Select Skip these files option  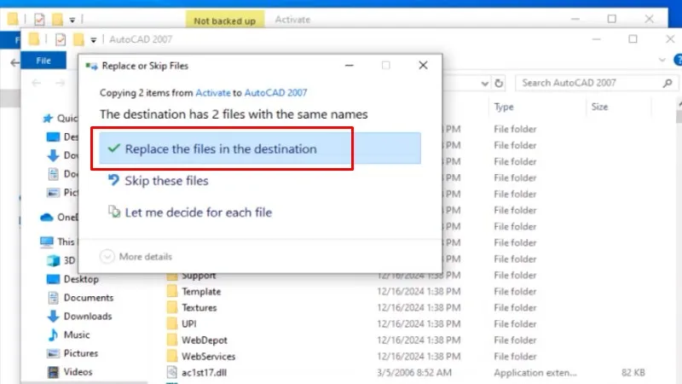166,181
